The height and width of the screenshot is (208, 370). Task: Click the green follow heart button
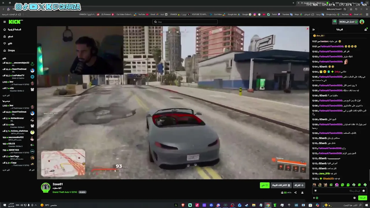(x=265, y=185)
